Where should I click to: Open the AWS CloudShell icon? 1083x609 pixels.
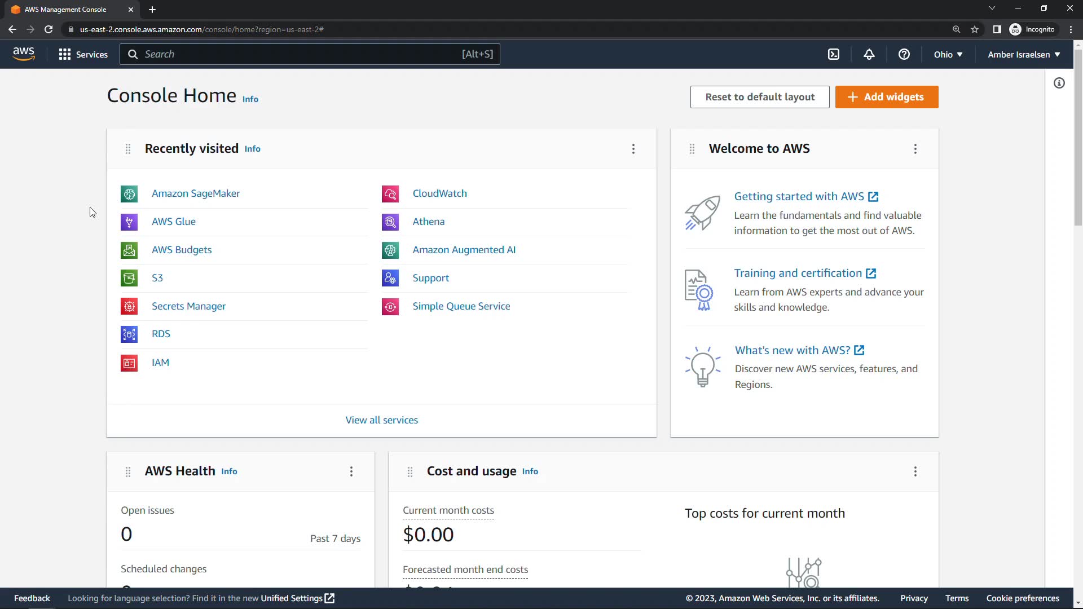coord(834,54)
